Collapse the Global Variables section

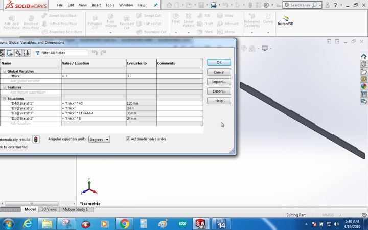coord(4,71)
